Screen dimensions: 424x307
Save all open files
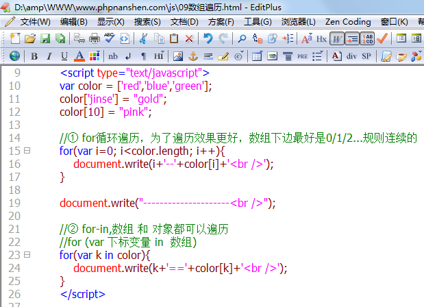(x=60, y=38)
